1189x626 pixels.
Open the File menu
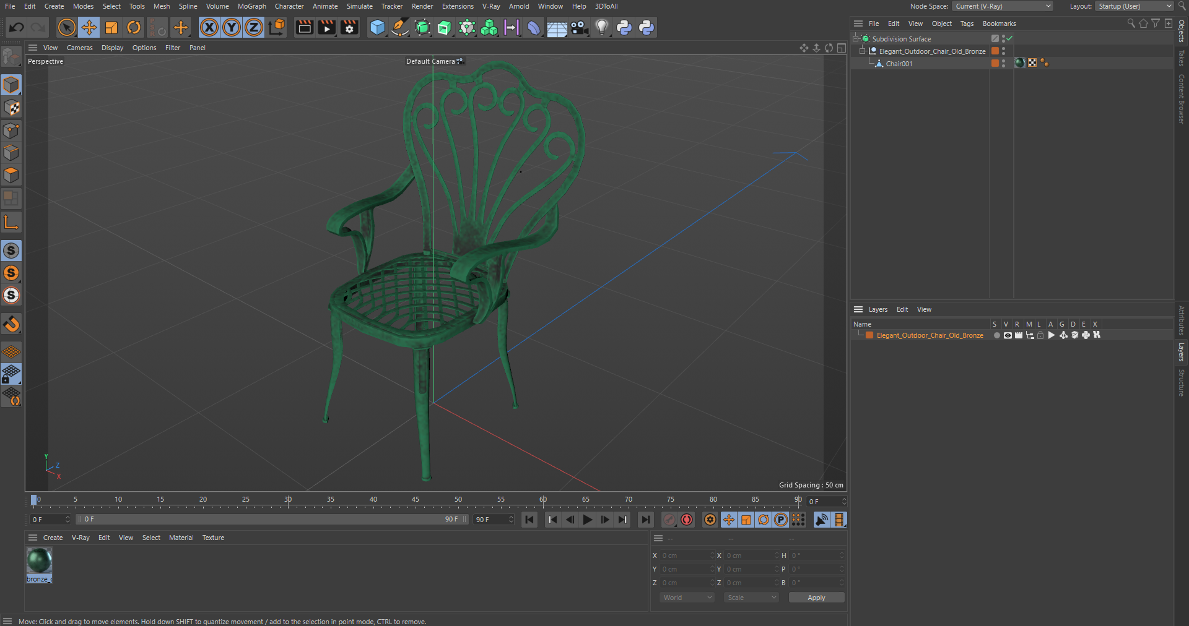click(x=10, y=6)
